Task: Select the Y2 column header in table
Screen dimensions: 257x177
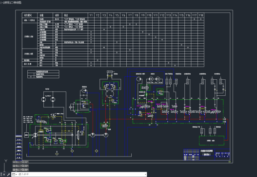Action: 98,15
